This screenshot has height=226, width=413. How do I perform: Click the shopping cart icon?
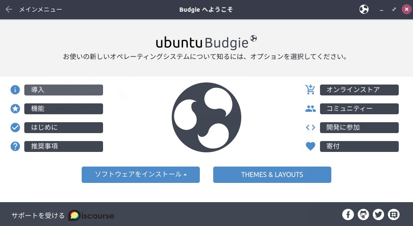310,90
